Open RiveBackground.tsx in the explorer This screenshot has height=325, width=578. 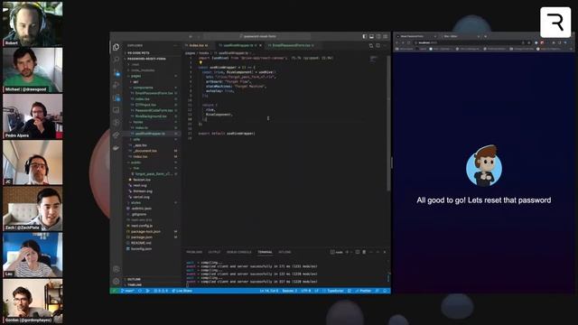click(152, 116)
